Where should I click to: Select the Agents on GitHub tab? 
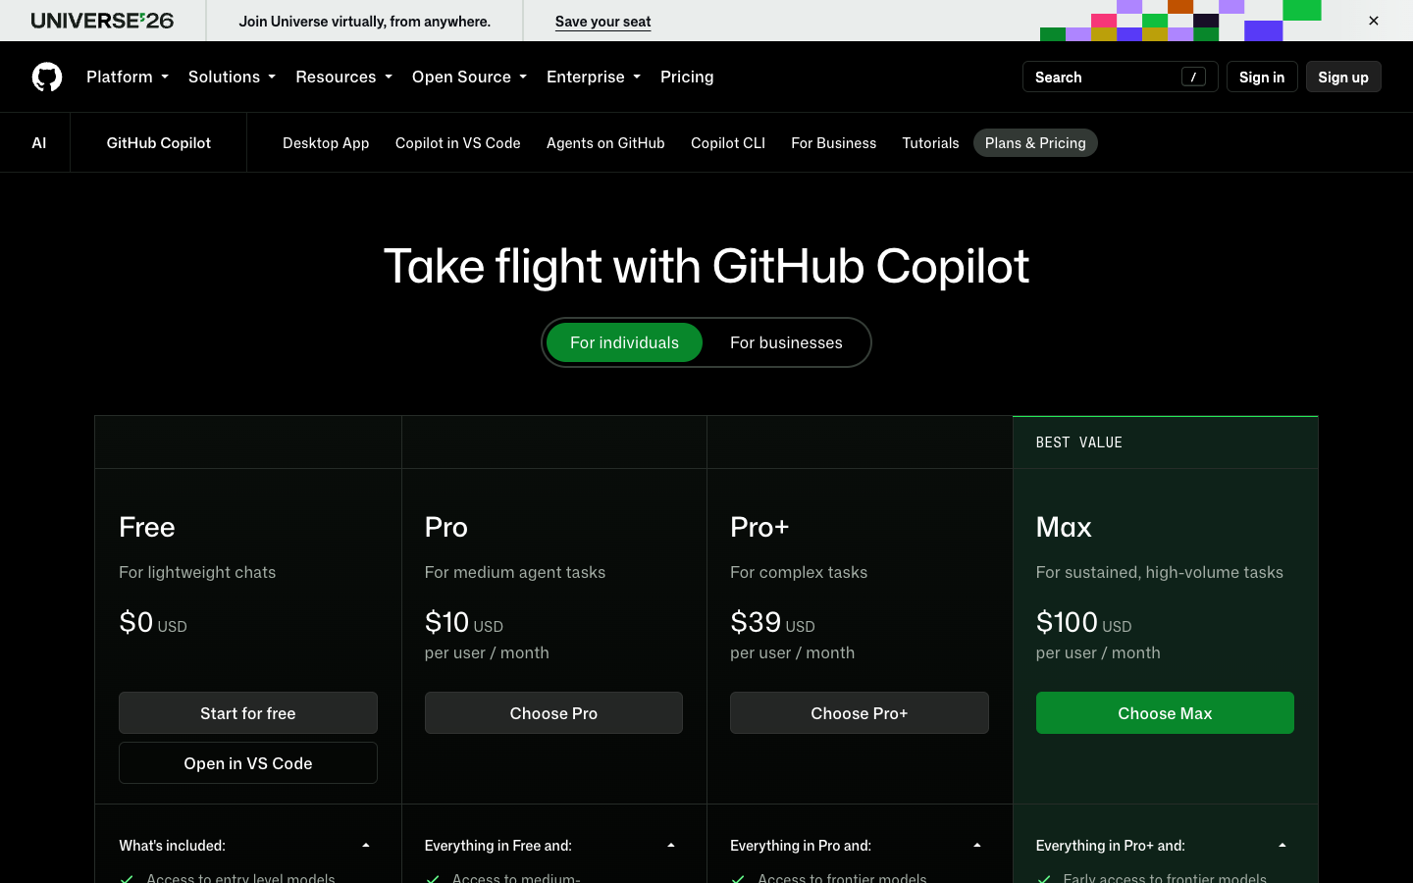[x=605, y=143]
